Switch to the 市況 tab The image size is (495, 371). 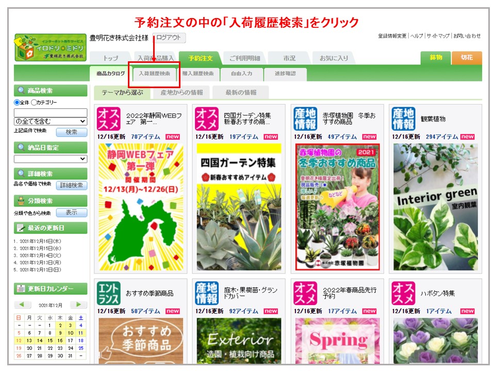pos(289,58)
